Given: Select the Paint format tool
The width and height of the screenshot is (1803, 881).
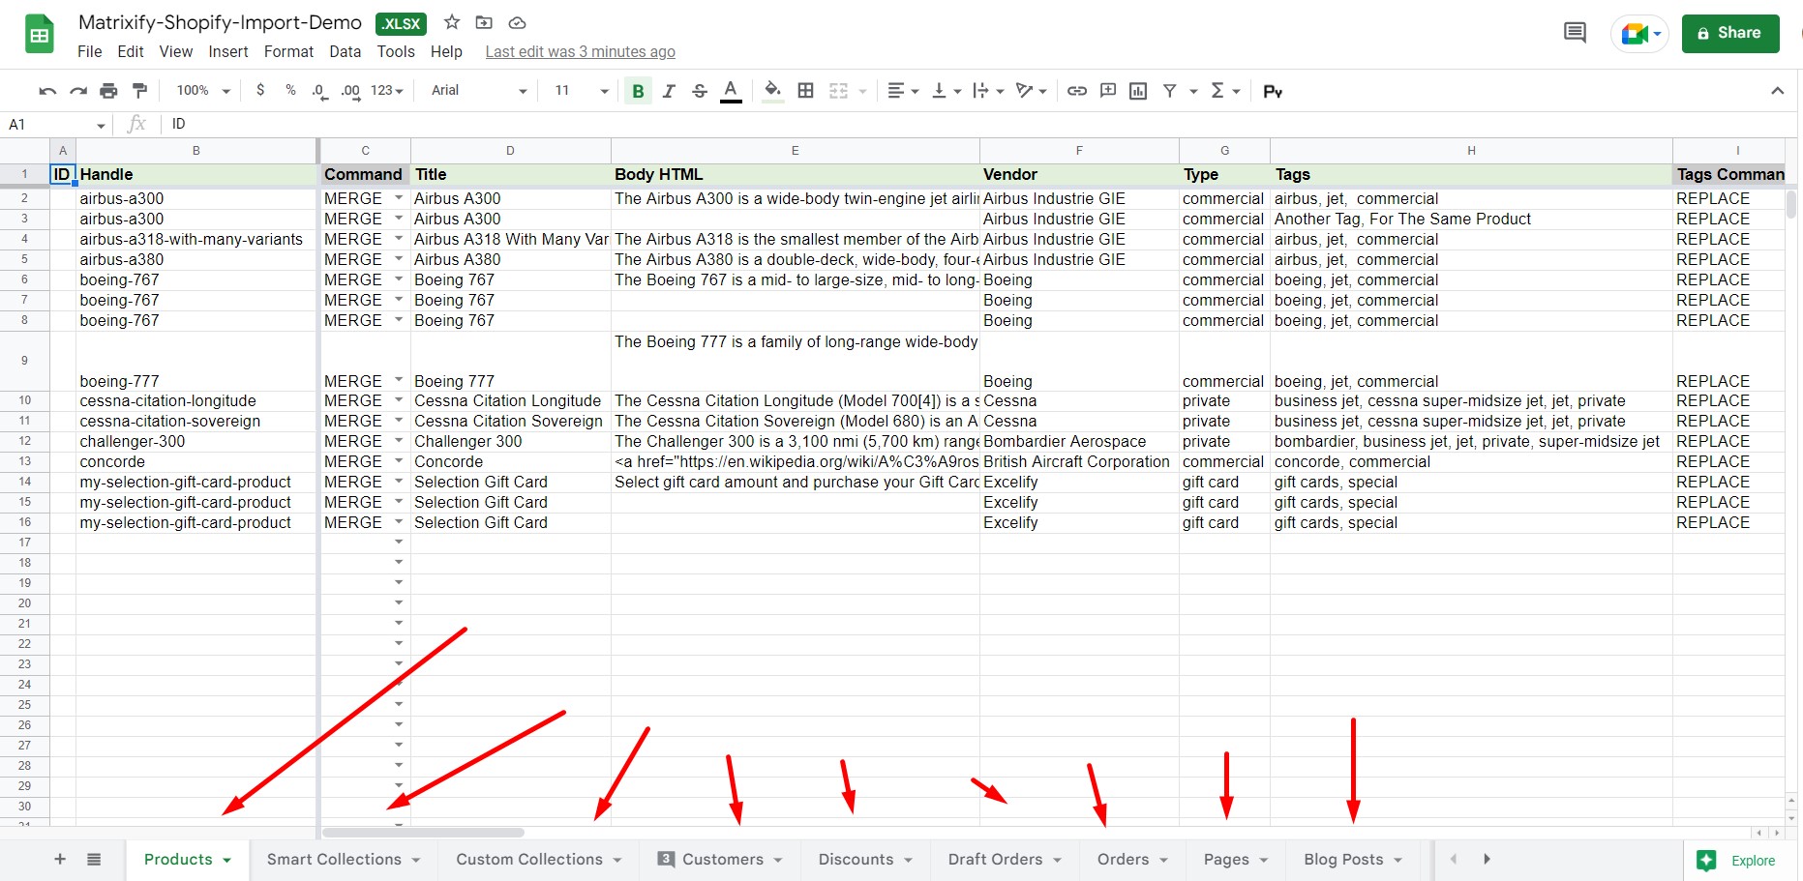Looking at the screenshot, I should [140, 91].
